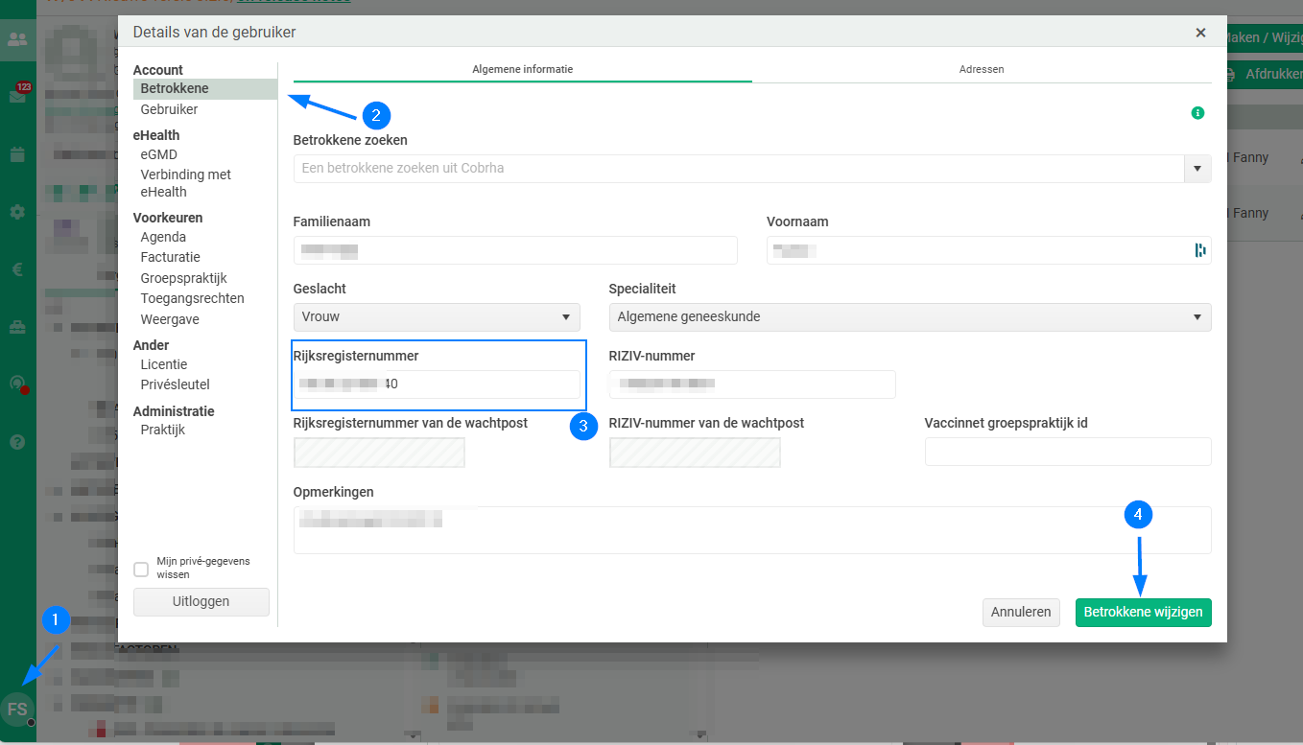Click the radar icon with red dot
The height and width of the screenshot is (745, 1303).
click(x=17, y=384)
